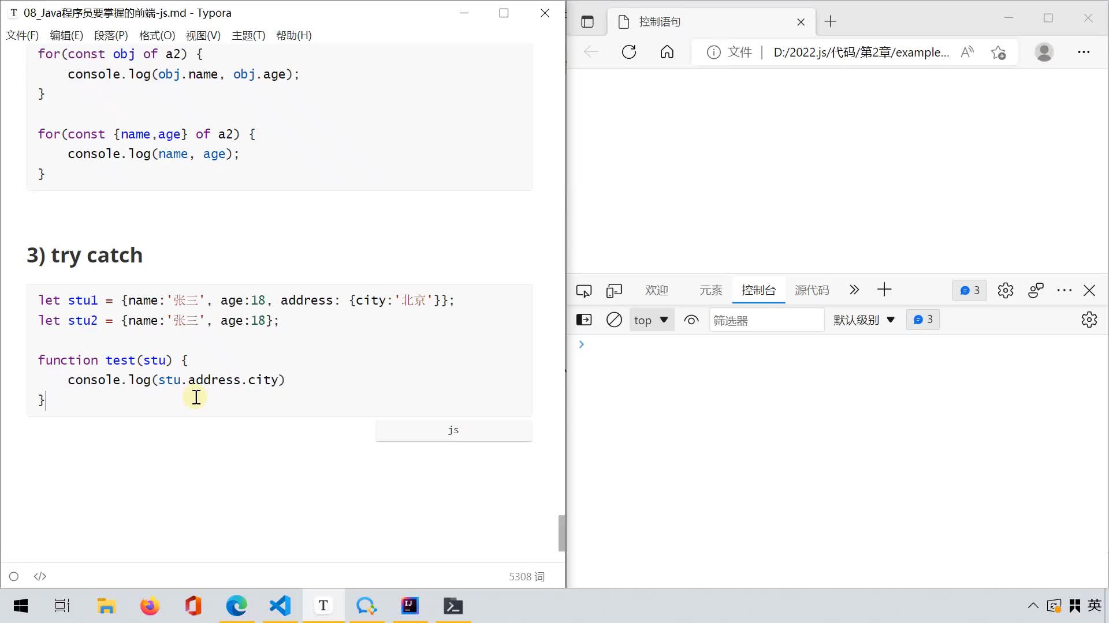This screenshot has width=1109, height=623.
Task: Launch Firefox from the taskbar
Action: (x=150, y=606)
